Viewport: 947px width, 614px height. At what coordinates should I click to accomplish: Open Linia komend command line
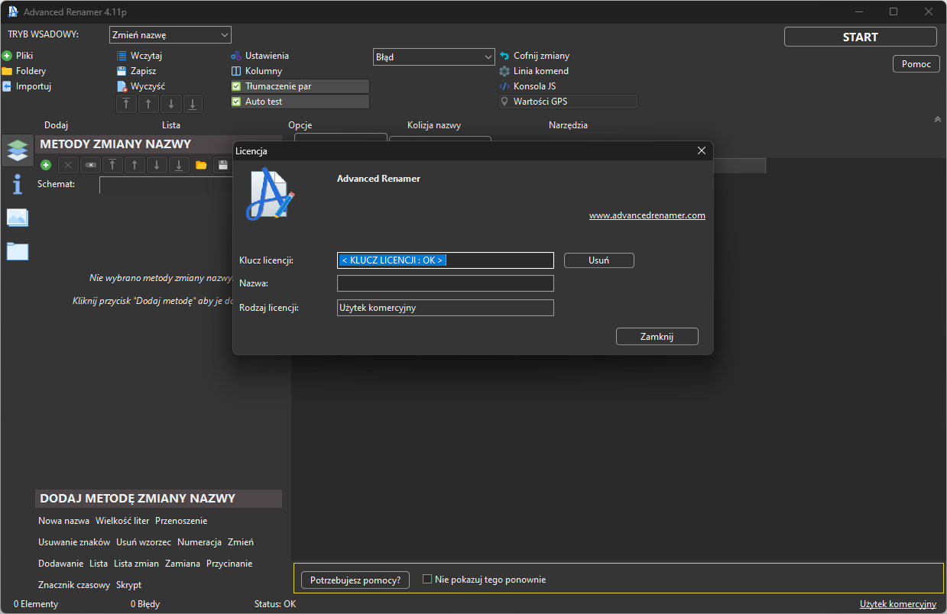[534, 71]
